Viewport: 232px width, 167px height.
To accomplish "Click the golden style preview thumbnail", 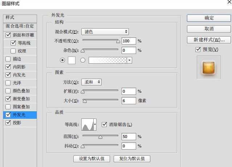I will tap(209, 67).
